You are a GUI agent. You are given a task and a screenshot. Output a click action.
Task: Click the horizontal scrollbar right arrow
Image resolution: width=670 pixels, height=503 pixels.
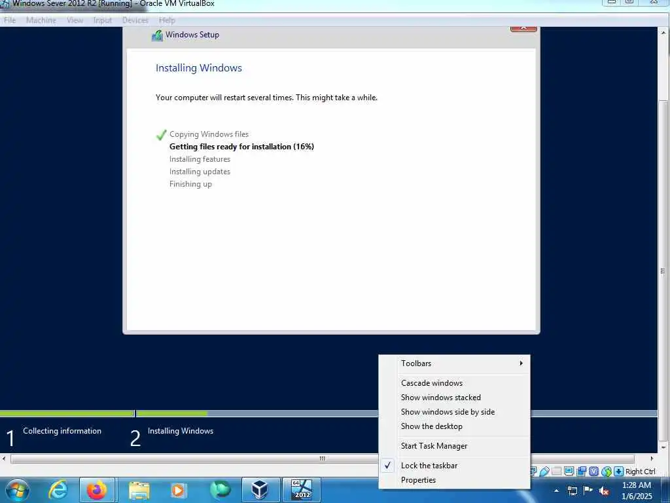[x=652, y=458]
